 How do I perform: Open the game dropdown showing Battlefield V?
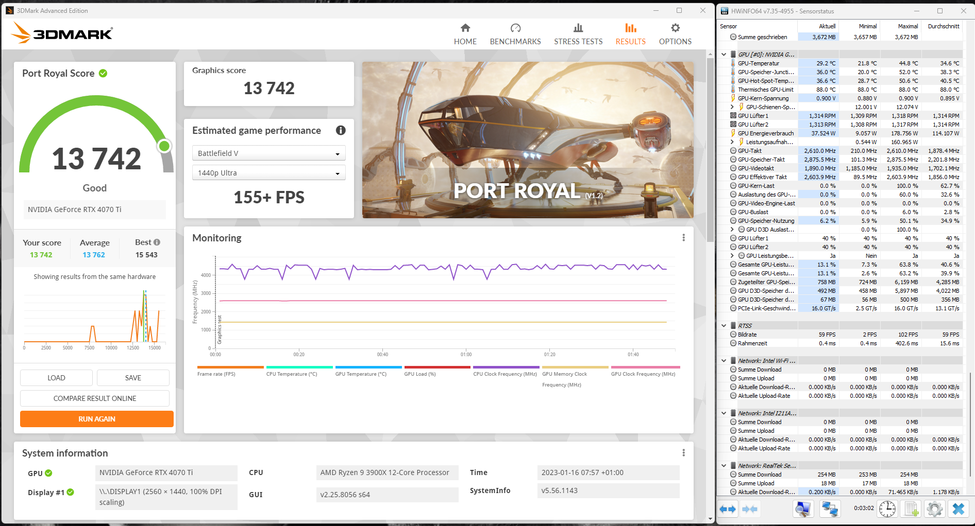[x=268, y=153]
